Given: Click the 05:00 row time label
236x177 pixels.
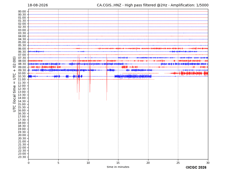Looking at the screenshot, I should pyautogui.click(x=22, y=42).
